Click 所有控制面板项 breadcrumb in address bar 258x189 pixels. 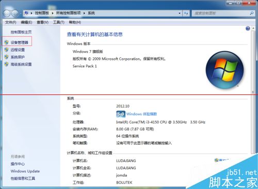(68, 13)
